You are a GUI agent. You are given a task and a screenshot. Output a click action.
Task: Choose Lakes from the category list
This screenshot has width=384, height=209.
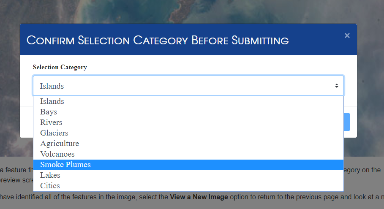point(50,175)
